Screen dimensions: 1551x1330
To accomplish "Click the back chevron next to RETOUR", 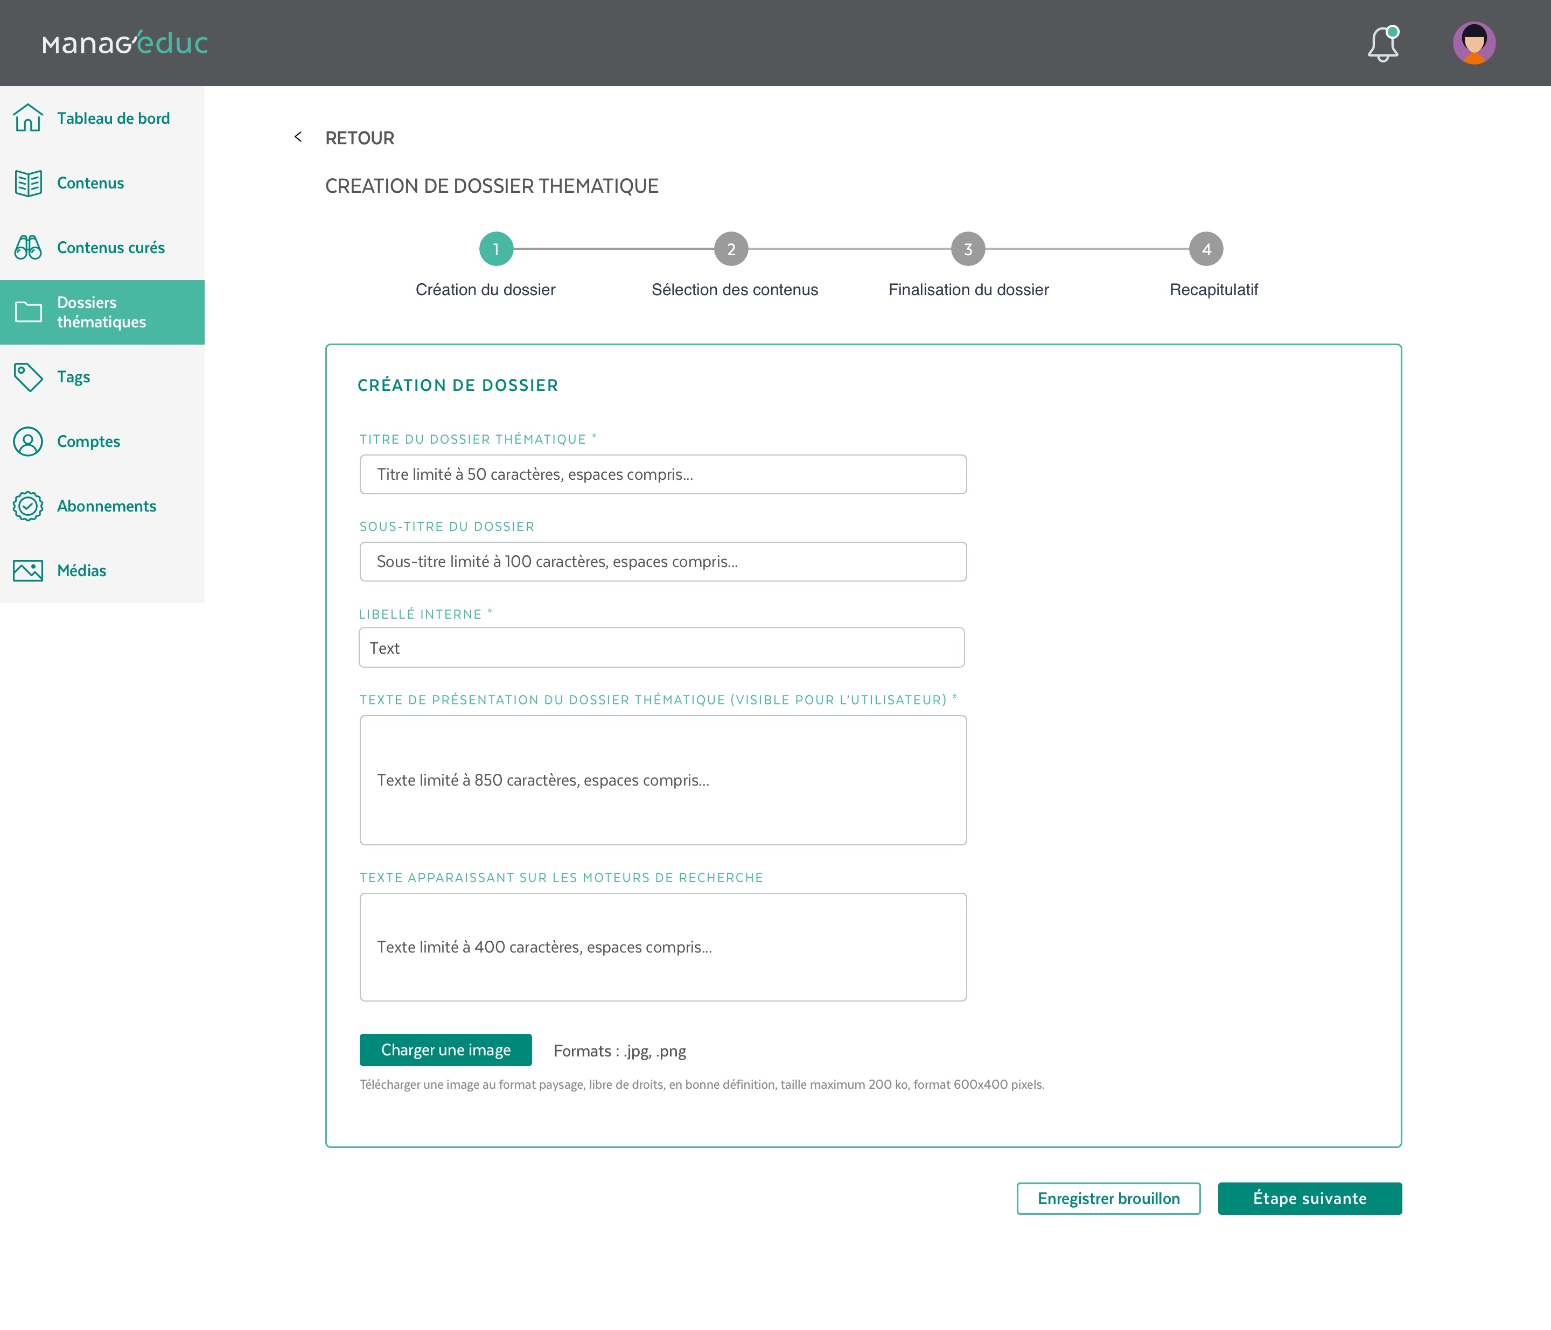I will click(x=298, y=137).
